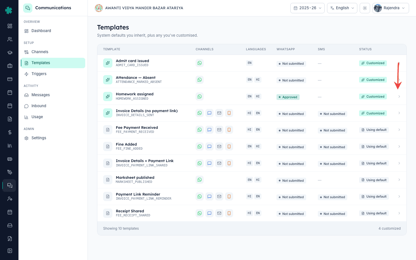Open the Attendance — Absent template title
Image resolution: width=416 pixels, height=260 pixels.
pos(135,77)
